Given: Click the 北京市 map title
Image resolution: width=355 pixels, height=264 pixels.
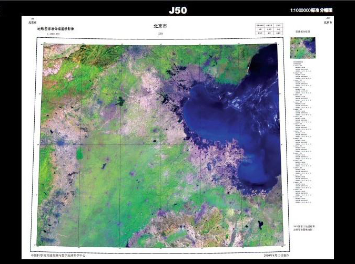Looking at the screenshot, I should pyautogui.click(x=160, y=26).
